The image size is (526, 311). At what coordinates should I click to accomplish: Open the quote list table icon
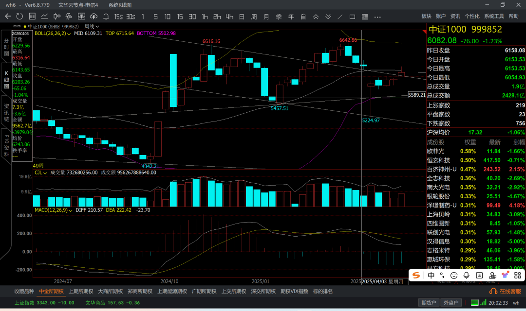[x=32, y=17]
